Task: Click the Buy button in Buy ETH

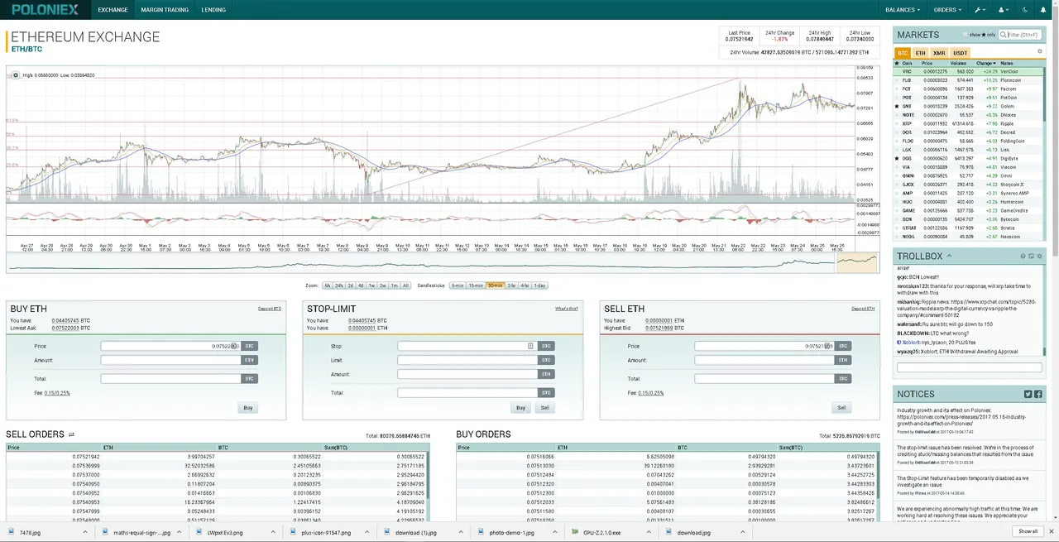Action: tap(247, 407)
